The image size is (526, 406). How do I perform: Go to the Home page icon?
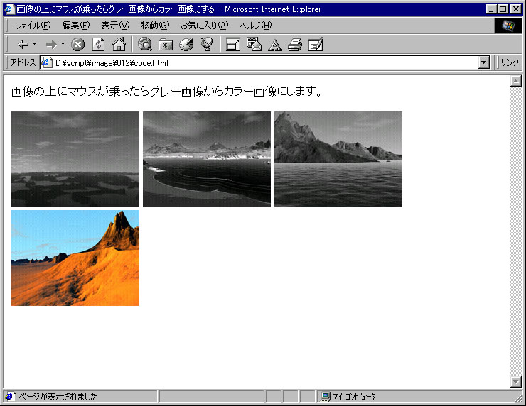click(119, 44)
